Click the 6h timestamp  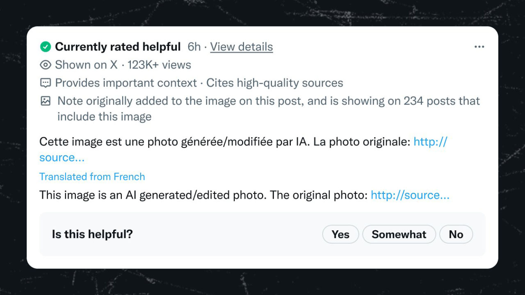pos(194,47)
